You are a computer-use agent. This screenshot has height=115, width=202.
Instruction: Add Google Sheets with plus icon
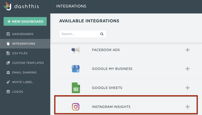click(x=188, y=88)
